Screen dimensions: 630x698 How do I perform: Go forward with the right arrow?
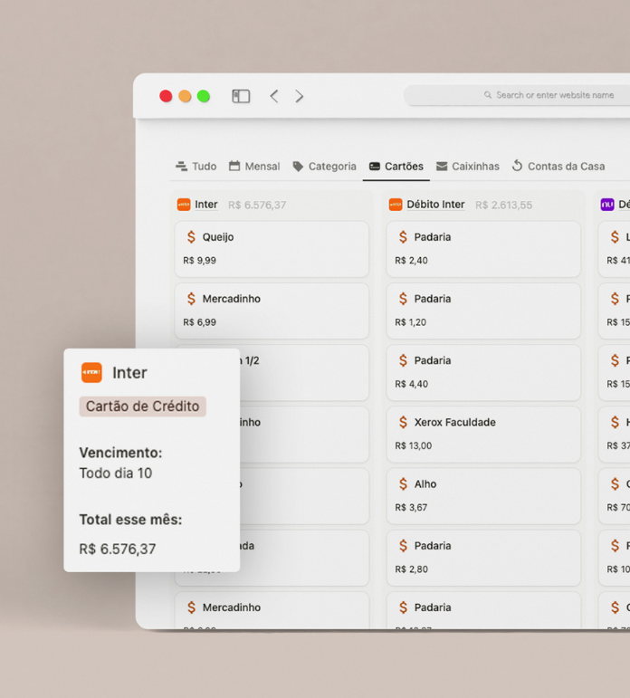click(x=300, y=96)
